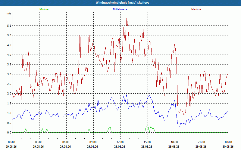Click the green Minima peak at 15:00

[148, 125]
